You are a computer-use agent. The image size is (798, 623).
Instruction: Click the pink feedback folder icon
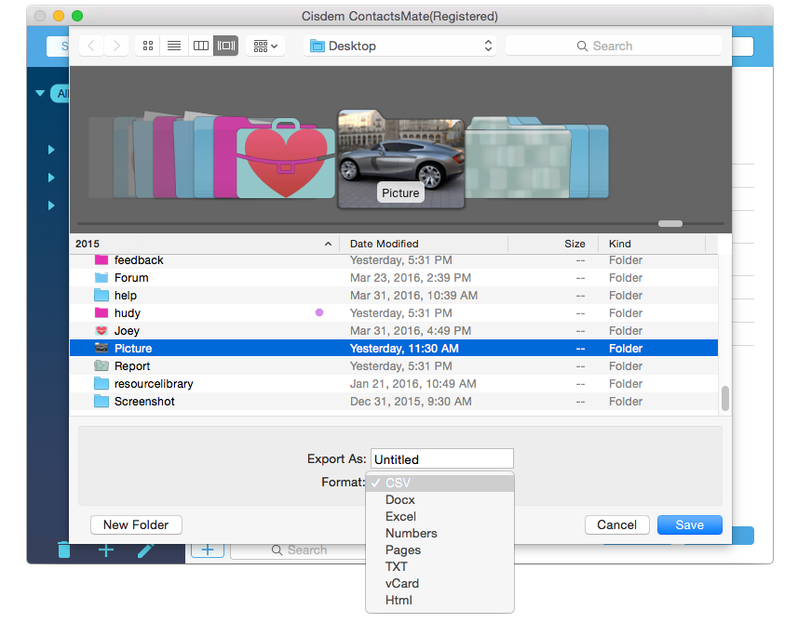101,259
